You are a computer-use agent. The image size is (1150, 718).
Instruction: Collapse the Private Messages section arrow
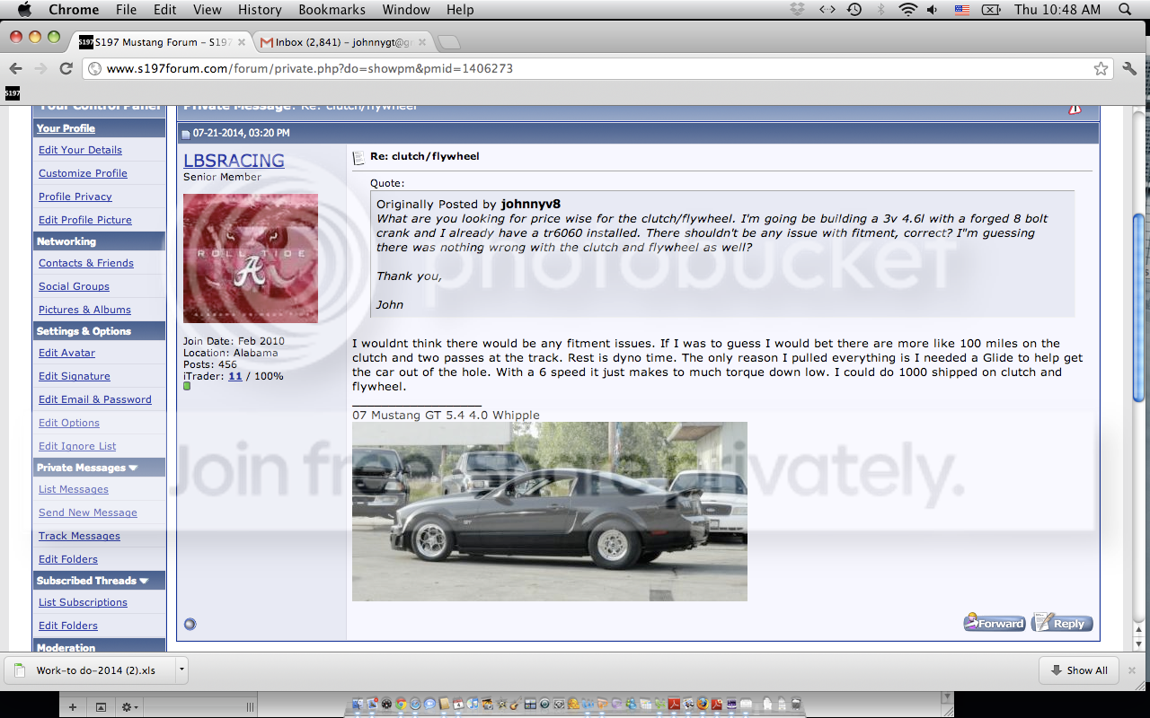134,468
